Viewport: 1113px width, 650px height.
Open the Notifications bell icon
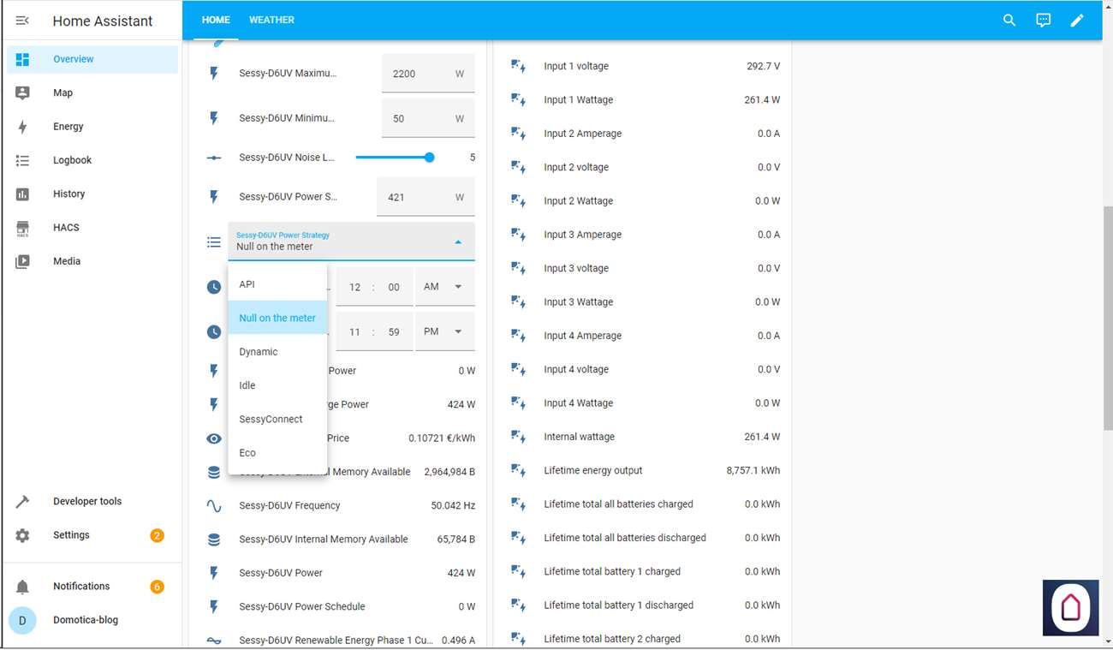point(22,587)
